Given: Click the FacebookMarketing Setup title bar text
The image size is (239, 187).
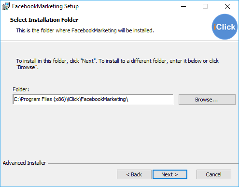Looking at the screenshot, I should pos(45,6).
